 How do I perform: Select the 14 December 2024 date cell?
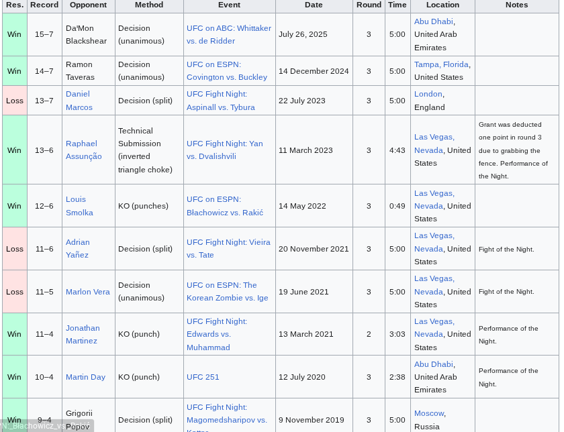pyautogui.click(x=314, y=71)
